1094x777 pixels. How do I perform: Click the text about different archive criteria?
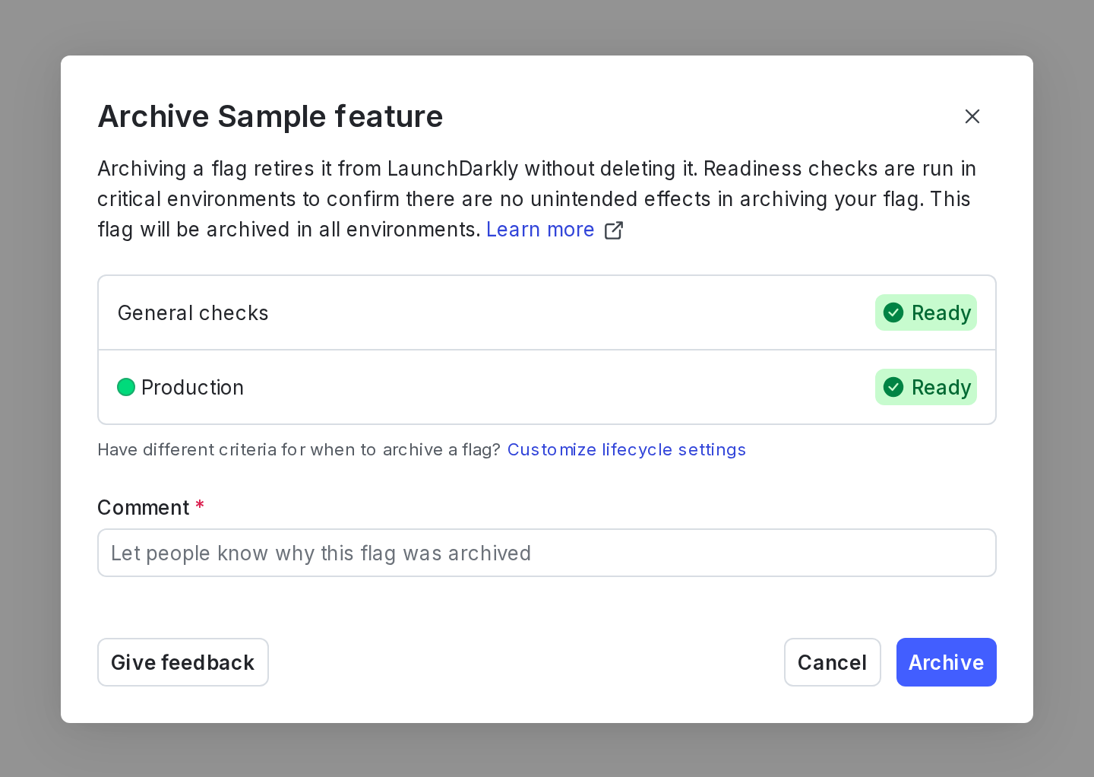click(x=299, y=449)
